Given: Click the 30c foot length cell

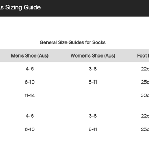Looking at the screenshot, I should [x=145, y=95].
